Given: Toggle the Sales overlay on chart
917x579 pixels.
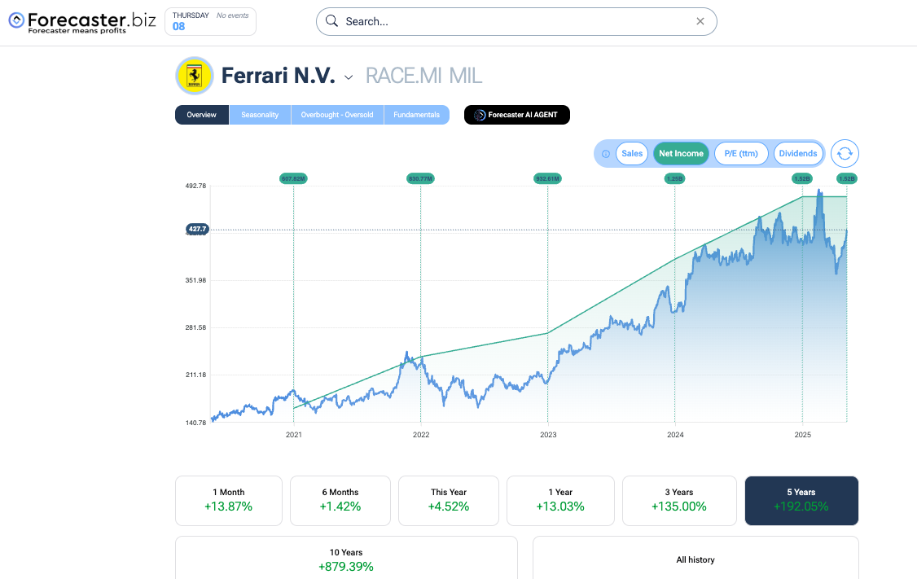Looking at the screenshot, I should click(632, 153).
